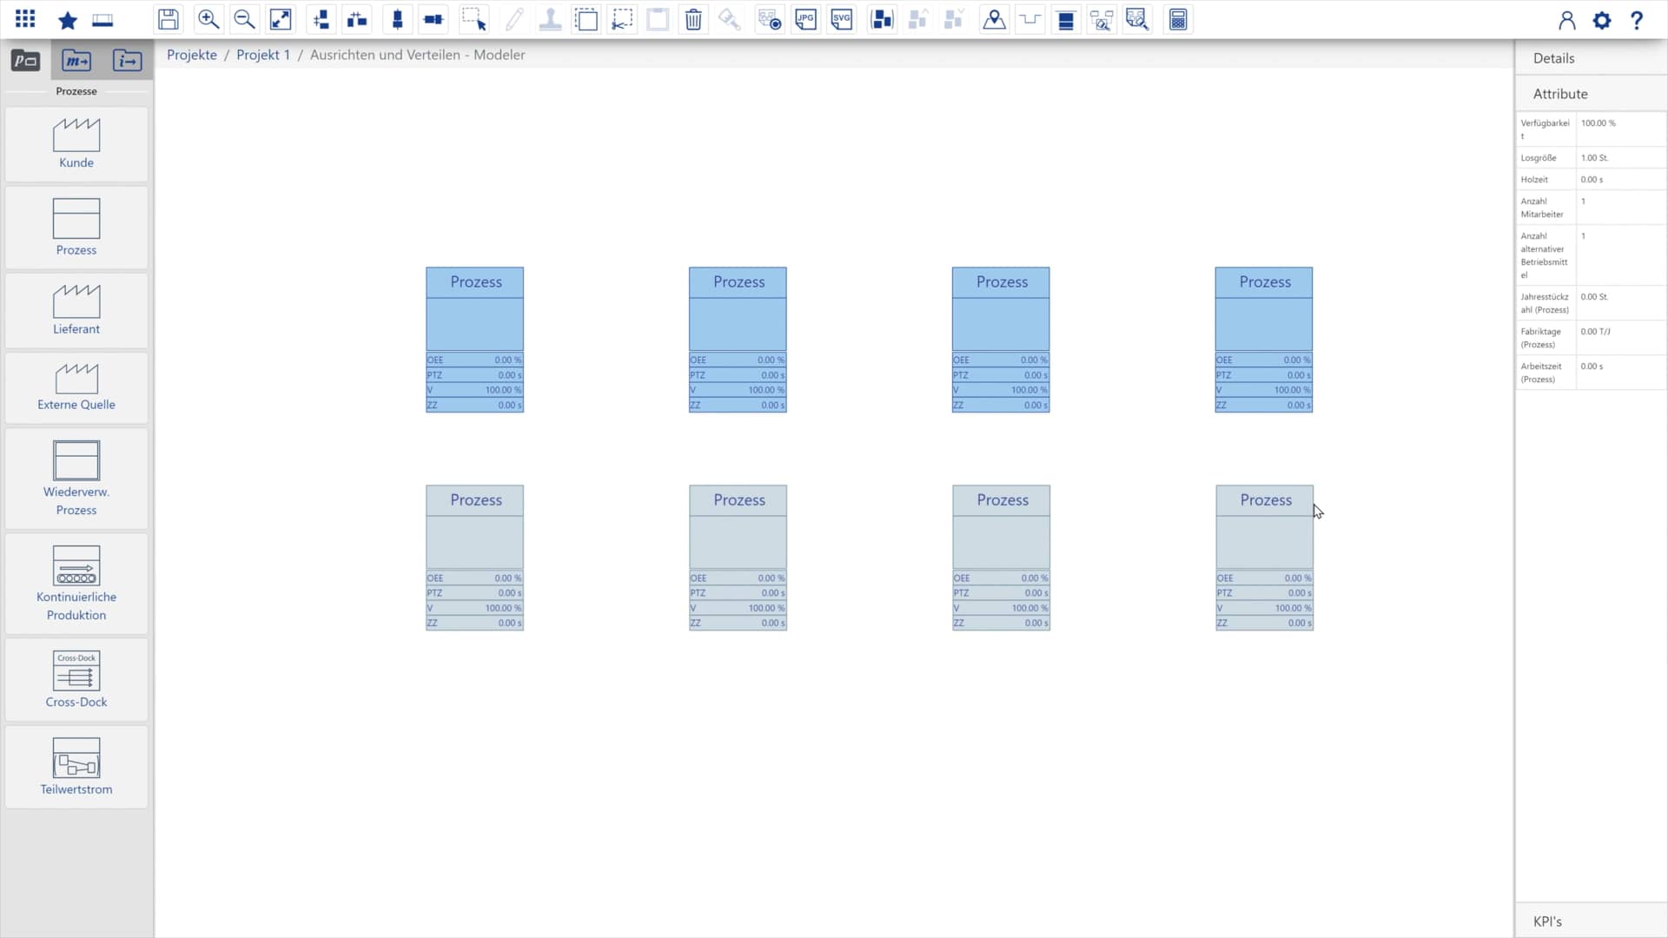Open the settings gear
Screen dimensions: 1668x938
click(1602, 20)
